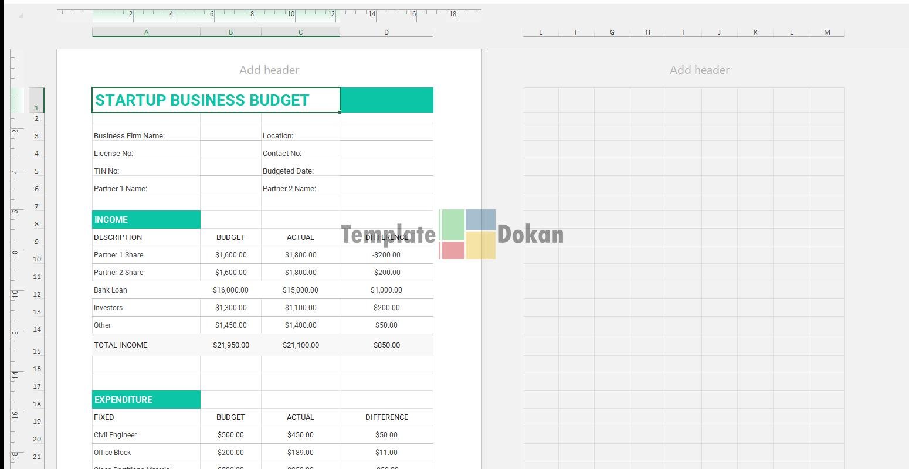The image size is (909, 469).
Task: Select the Bank Loan budget value $16,000.00
Action: click(230, 290)
